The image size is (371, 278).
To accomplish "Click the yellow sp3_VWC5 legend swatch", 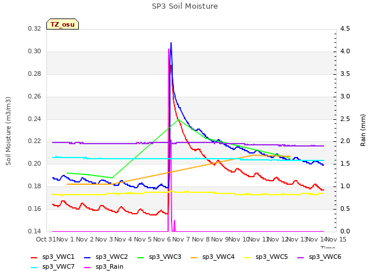I will click(x=248, y=257).
